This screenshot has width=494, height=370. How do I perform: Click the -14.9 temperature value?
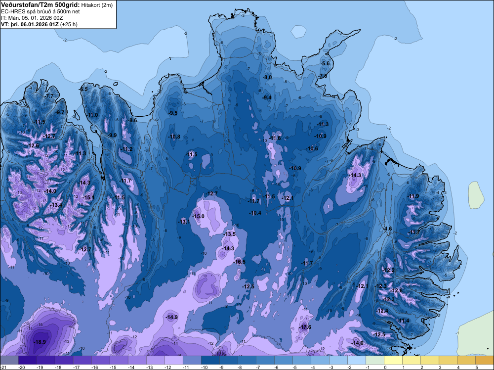coord(172,317)
